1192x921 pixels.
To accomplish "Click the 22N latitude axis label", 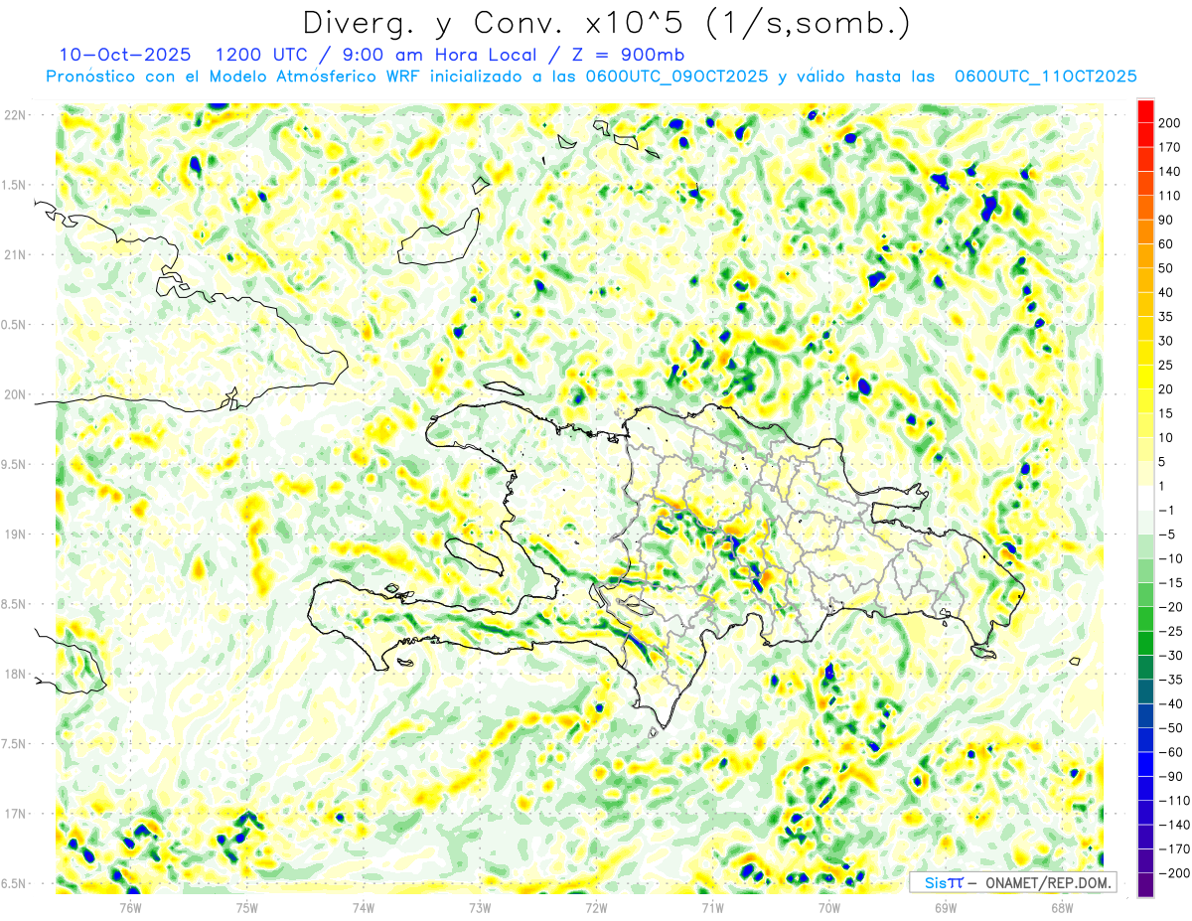I will pos(15,114).
